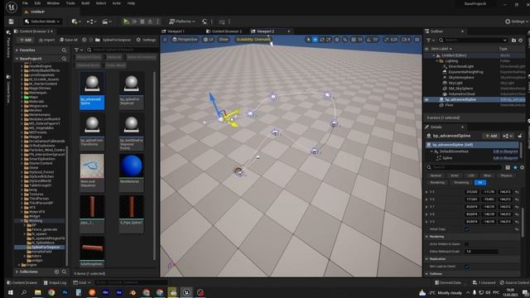Start Play in Editor with green play icon
Screen dimensions: 530x298
point(126,22)
